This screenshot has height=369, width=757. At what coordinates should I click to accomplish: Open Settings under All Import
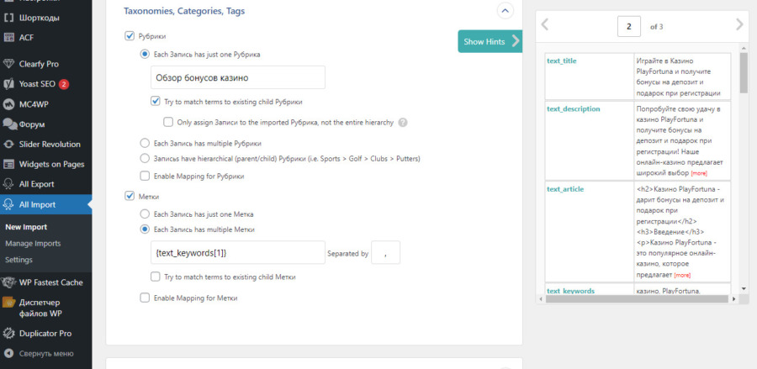point(19,260)
